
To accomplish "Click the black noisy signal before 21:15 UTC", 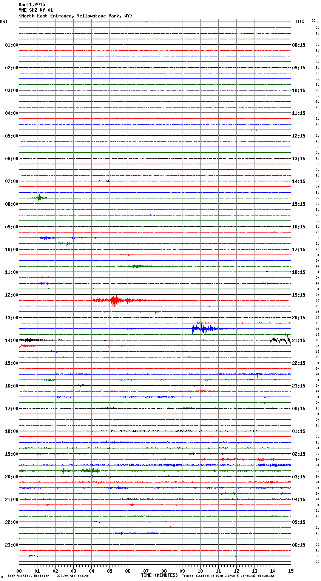I will (280, 339).
